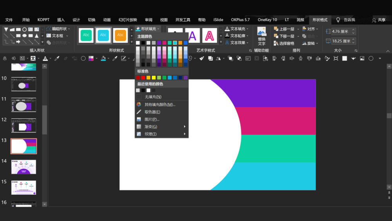
Task: Click the 上移一层 bring forward icon
Action: click(x=276, y=29)
